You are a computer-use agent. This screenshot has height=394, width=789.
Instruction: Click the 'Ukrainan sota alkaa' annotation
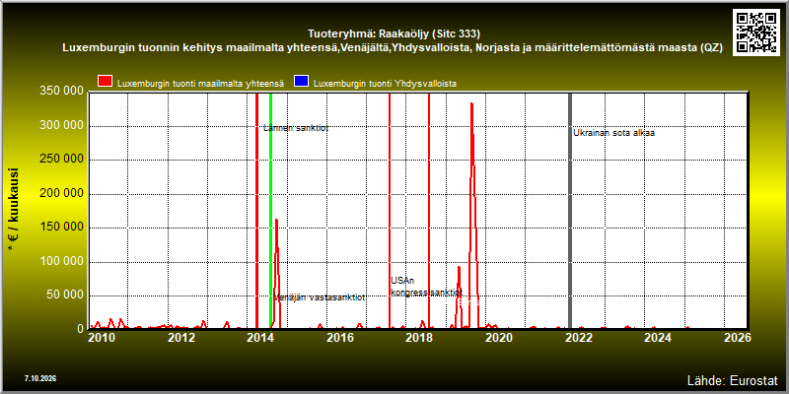[613, 133]
